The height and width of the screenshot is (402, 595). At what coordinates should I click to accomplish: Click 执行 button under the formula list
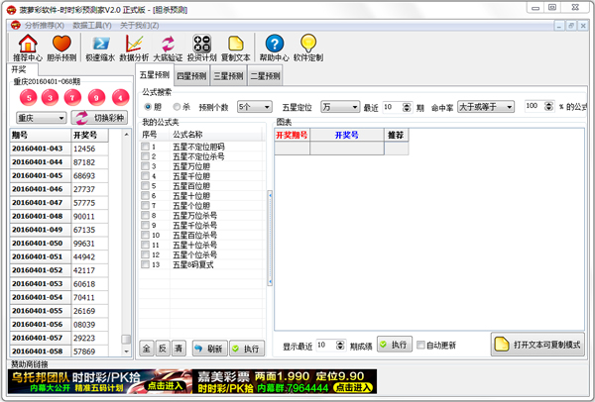(247, 349)
